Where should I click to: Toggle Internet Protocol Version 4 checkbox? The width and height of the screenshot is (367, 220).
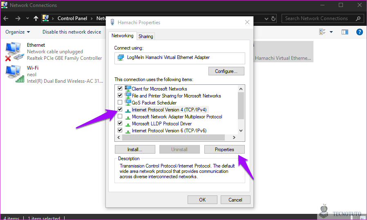pos(120,109)
